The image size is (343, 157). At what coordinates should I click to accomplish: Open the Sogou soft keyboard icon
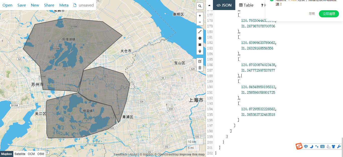[323, 146]
